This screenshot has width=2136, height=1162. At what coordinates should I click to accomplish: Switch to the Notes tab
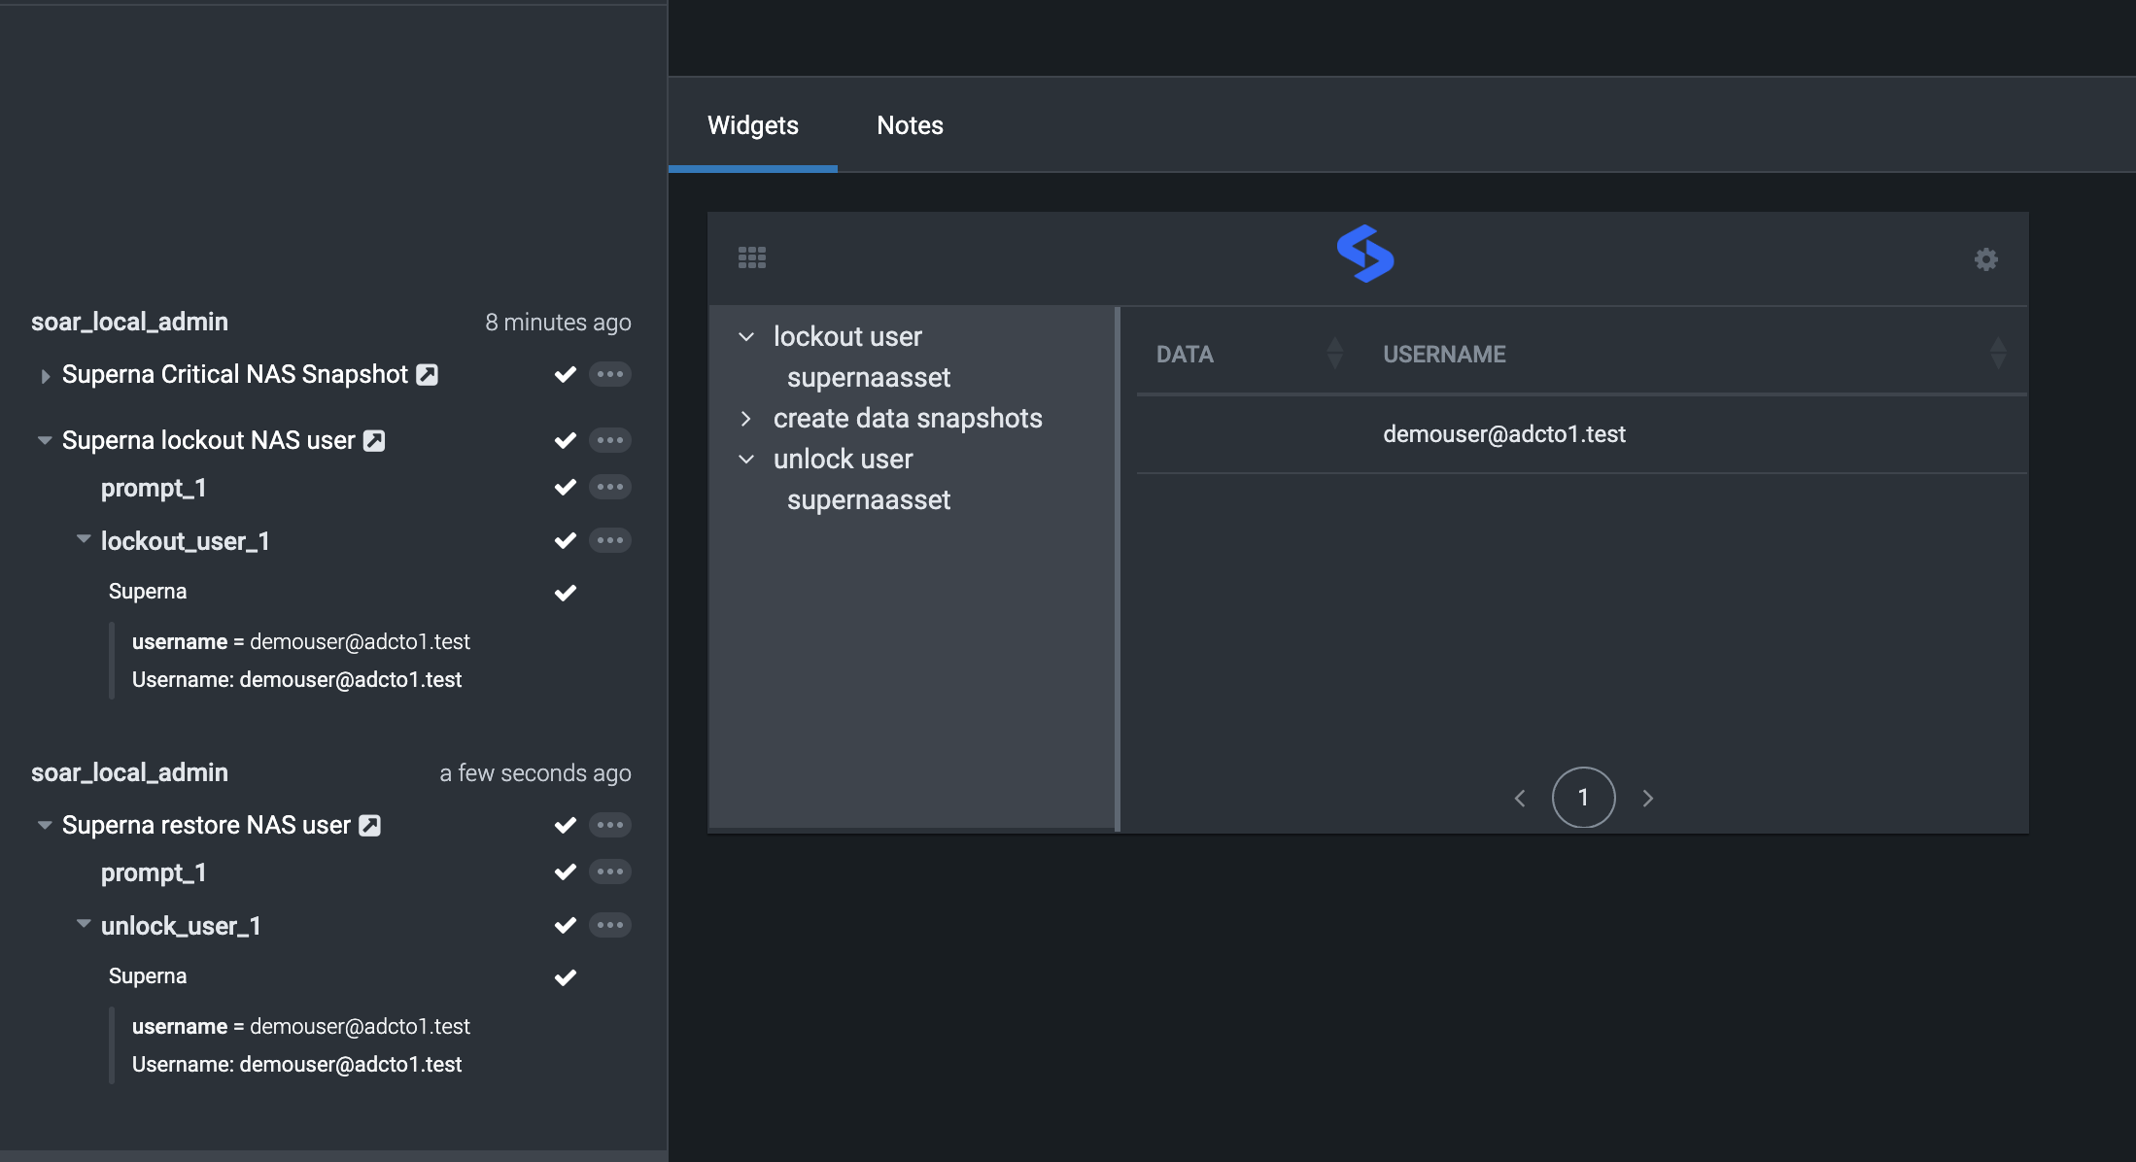(x=910, y=125)
